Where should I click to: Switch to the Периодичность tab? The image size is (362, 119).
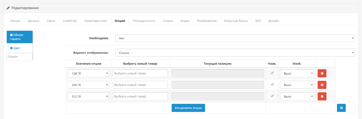tap(144, 21)
